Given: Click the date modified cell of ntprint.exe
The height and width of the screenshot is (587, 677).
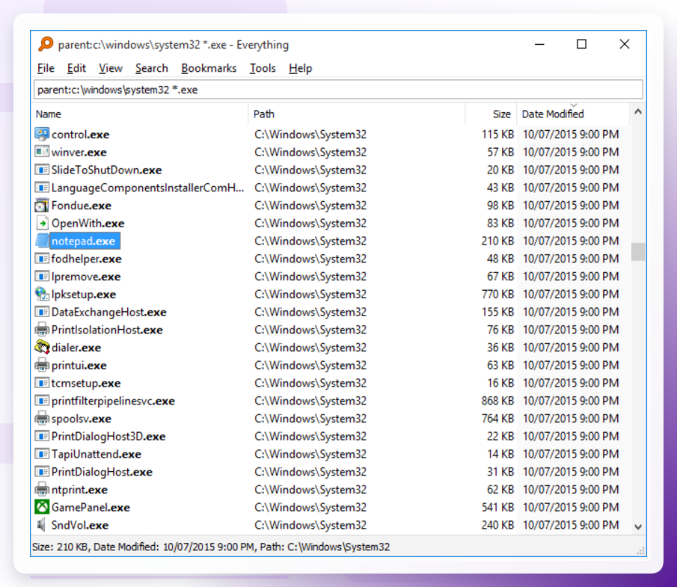Looking at the screenshot, I should tap(571, 490).
